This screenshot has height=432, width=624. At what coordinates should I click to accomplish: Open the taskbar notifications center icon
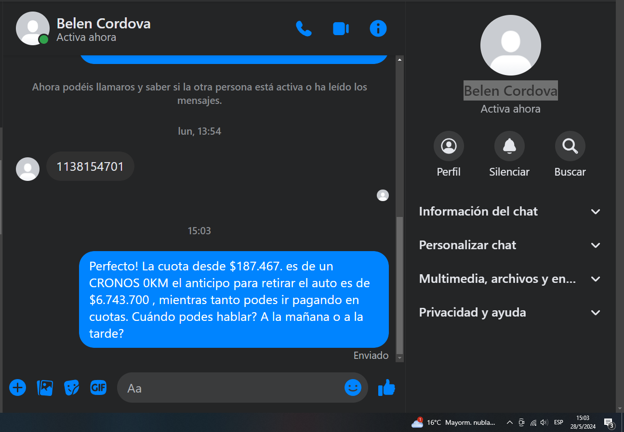click(609, 423)
